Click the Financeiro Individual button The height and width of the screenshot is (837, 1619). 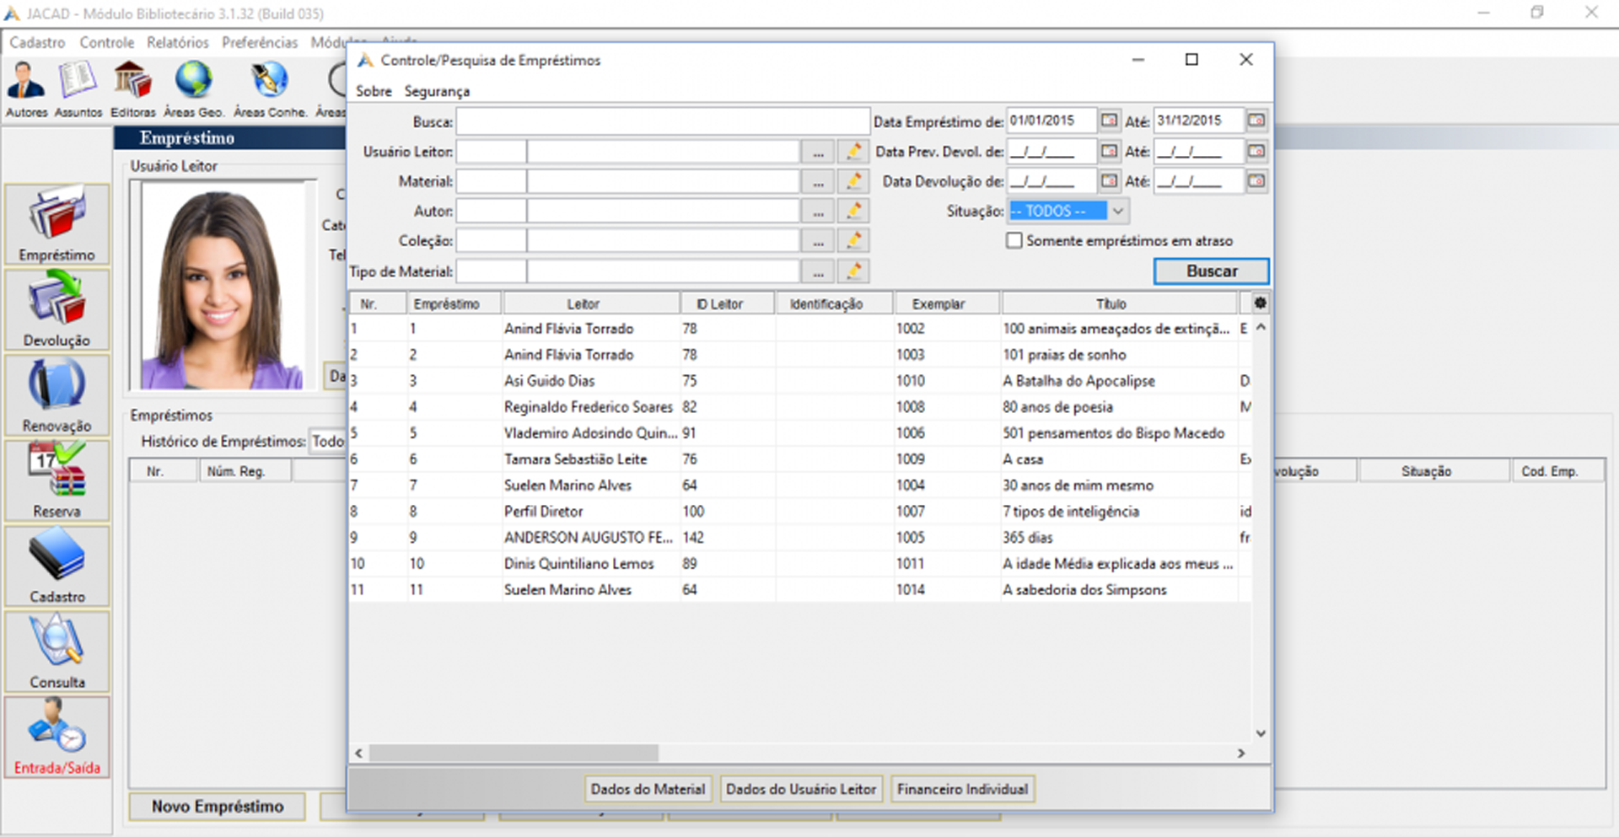point(962,789)
